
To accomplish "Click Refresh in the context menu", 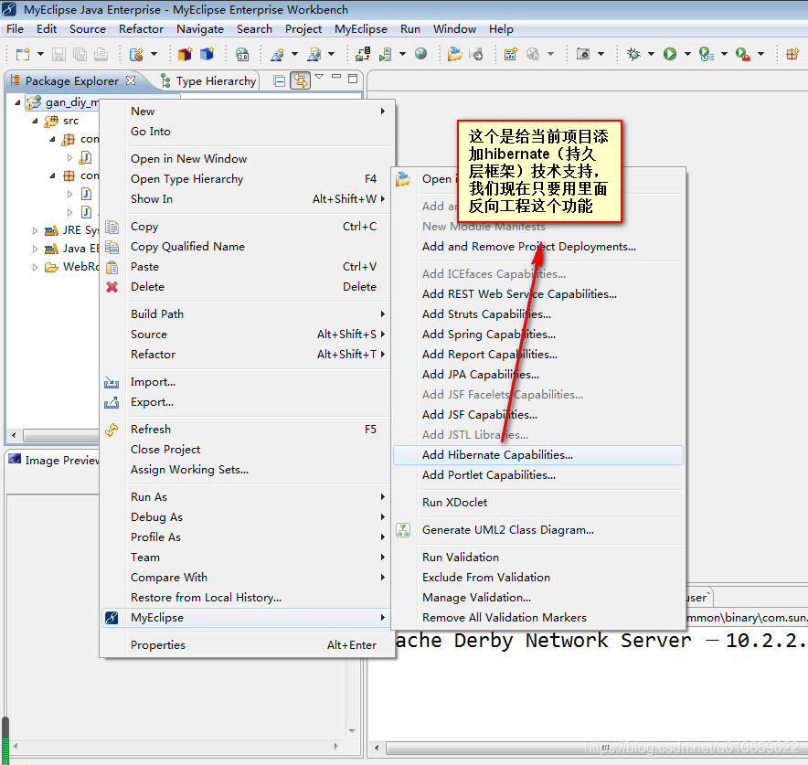I will click(246, 430).
